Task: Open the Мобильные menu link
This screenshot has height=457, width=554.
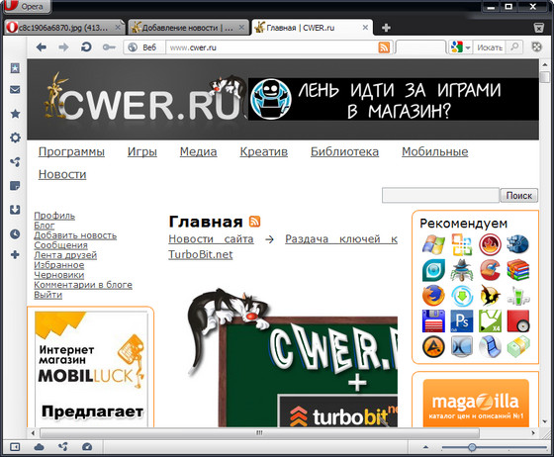Action: [x=435, y=151]
